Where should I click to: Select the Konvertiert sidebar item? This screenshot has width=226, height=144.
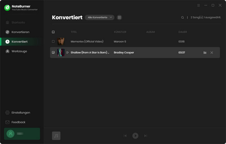tap(22, 42)
